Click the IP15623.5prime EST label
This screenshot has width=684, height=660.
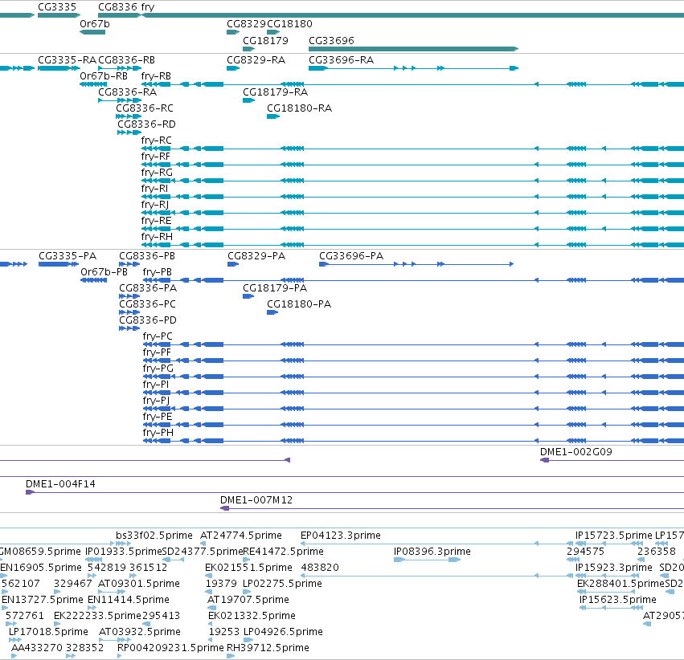click(x=618, y=600)
